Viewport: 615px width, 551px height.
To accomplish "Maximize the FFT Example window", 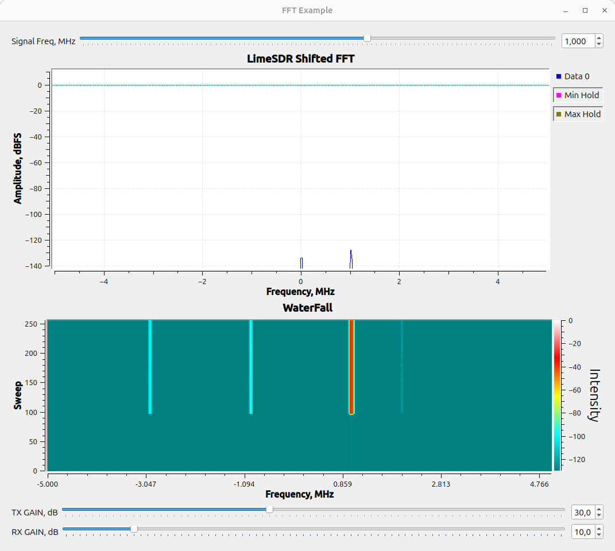I will pyautogui.click(x=585, y=10).
